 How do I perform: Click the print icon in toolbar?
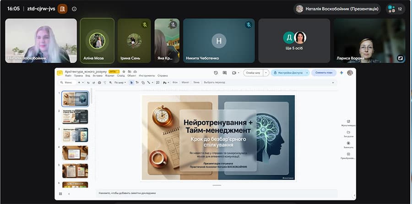pyautogui.click(x=99, y=83)
